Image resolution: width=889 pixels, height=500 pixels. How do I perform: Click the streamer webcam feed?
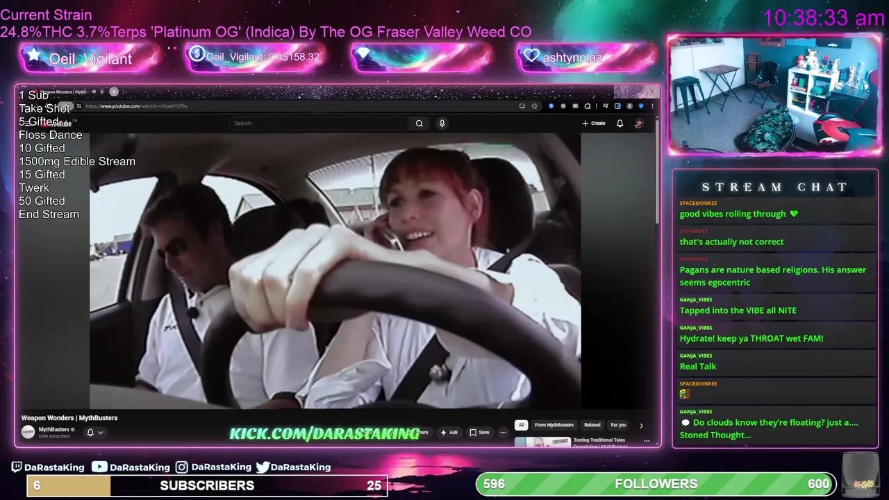coord(774,94)
